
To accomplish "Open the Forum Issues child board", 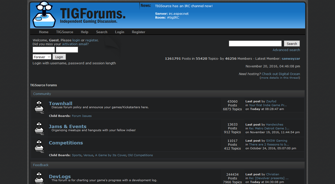I will (82, 116).
